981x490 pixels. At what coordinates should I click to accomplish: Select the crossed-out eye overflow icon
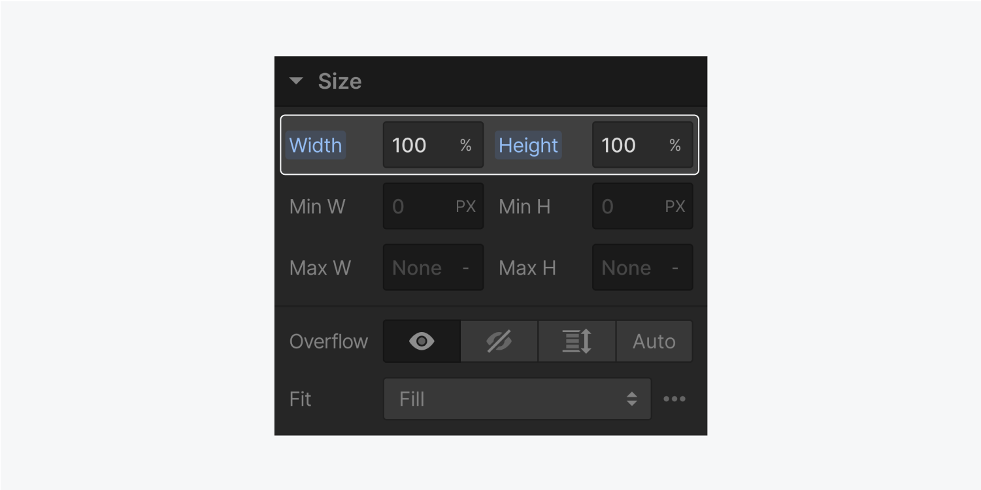(499, 341)
